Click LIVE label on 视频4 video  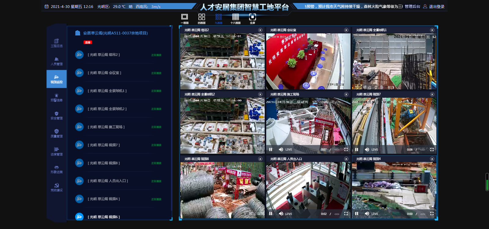[375, 214]
